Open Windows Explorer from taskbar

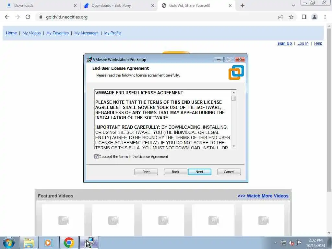29,243
